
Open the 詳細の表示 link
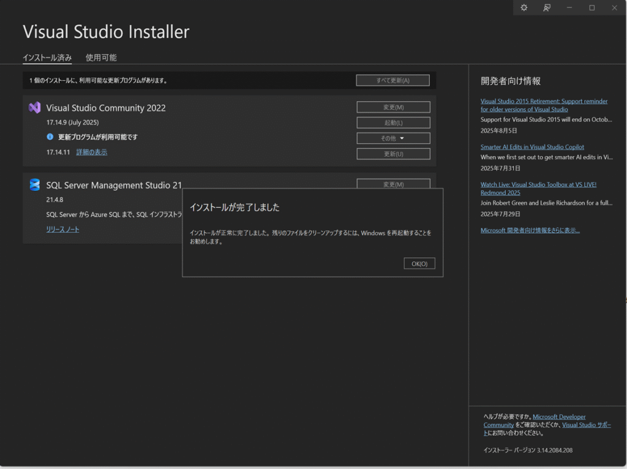(92, 152)
